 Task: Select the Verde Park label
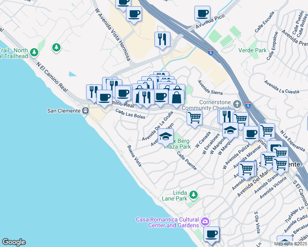point(252,51)
